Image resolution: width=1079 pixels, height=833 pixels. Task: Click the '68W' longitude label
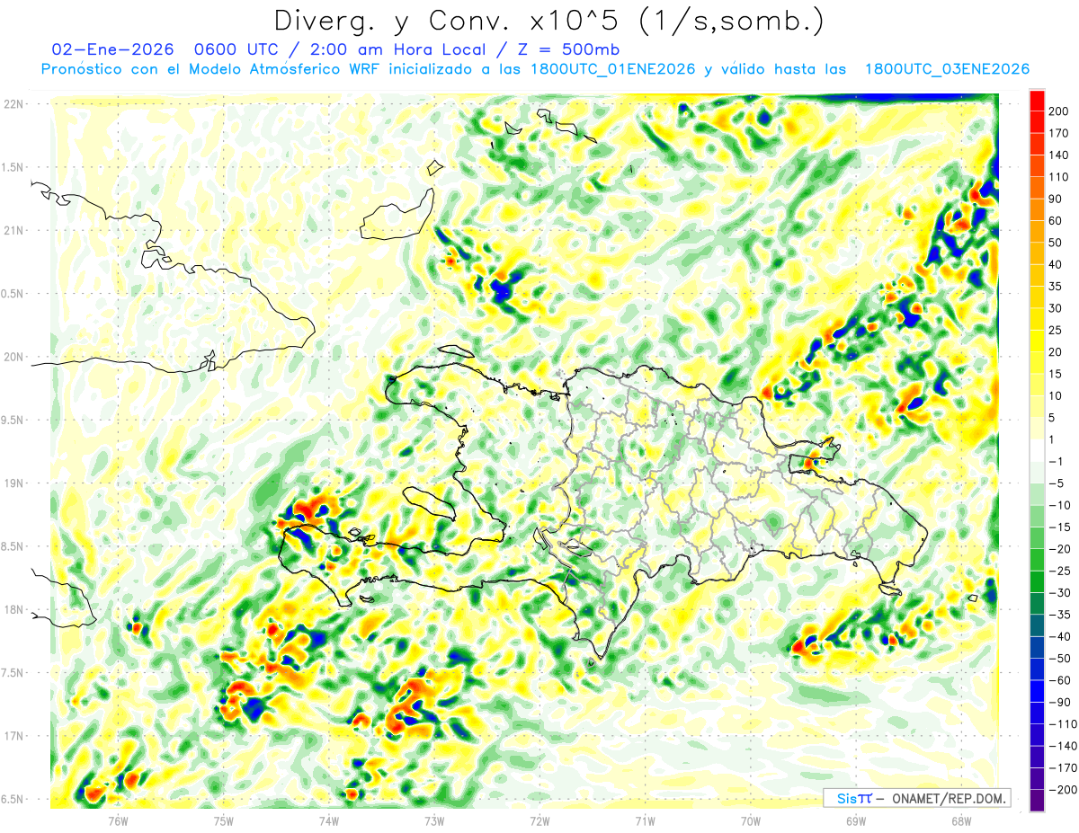point(960,820)
